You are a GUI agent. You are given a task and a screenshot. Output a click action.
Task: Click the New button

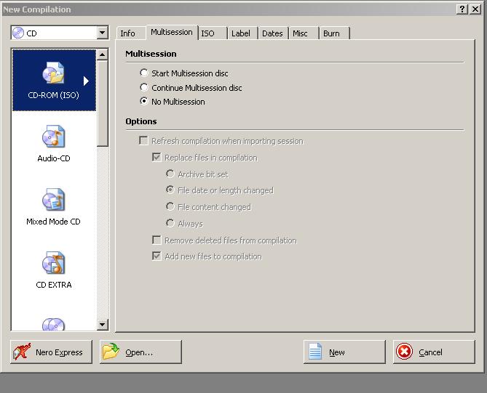[x=344, y=352]
